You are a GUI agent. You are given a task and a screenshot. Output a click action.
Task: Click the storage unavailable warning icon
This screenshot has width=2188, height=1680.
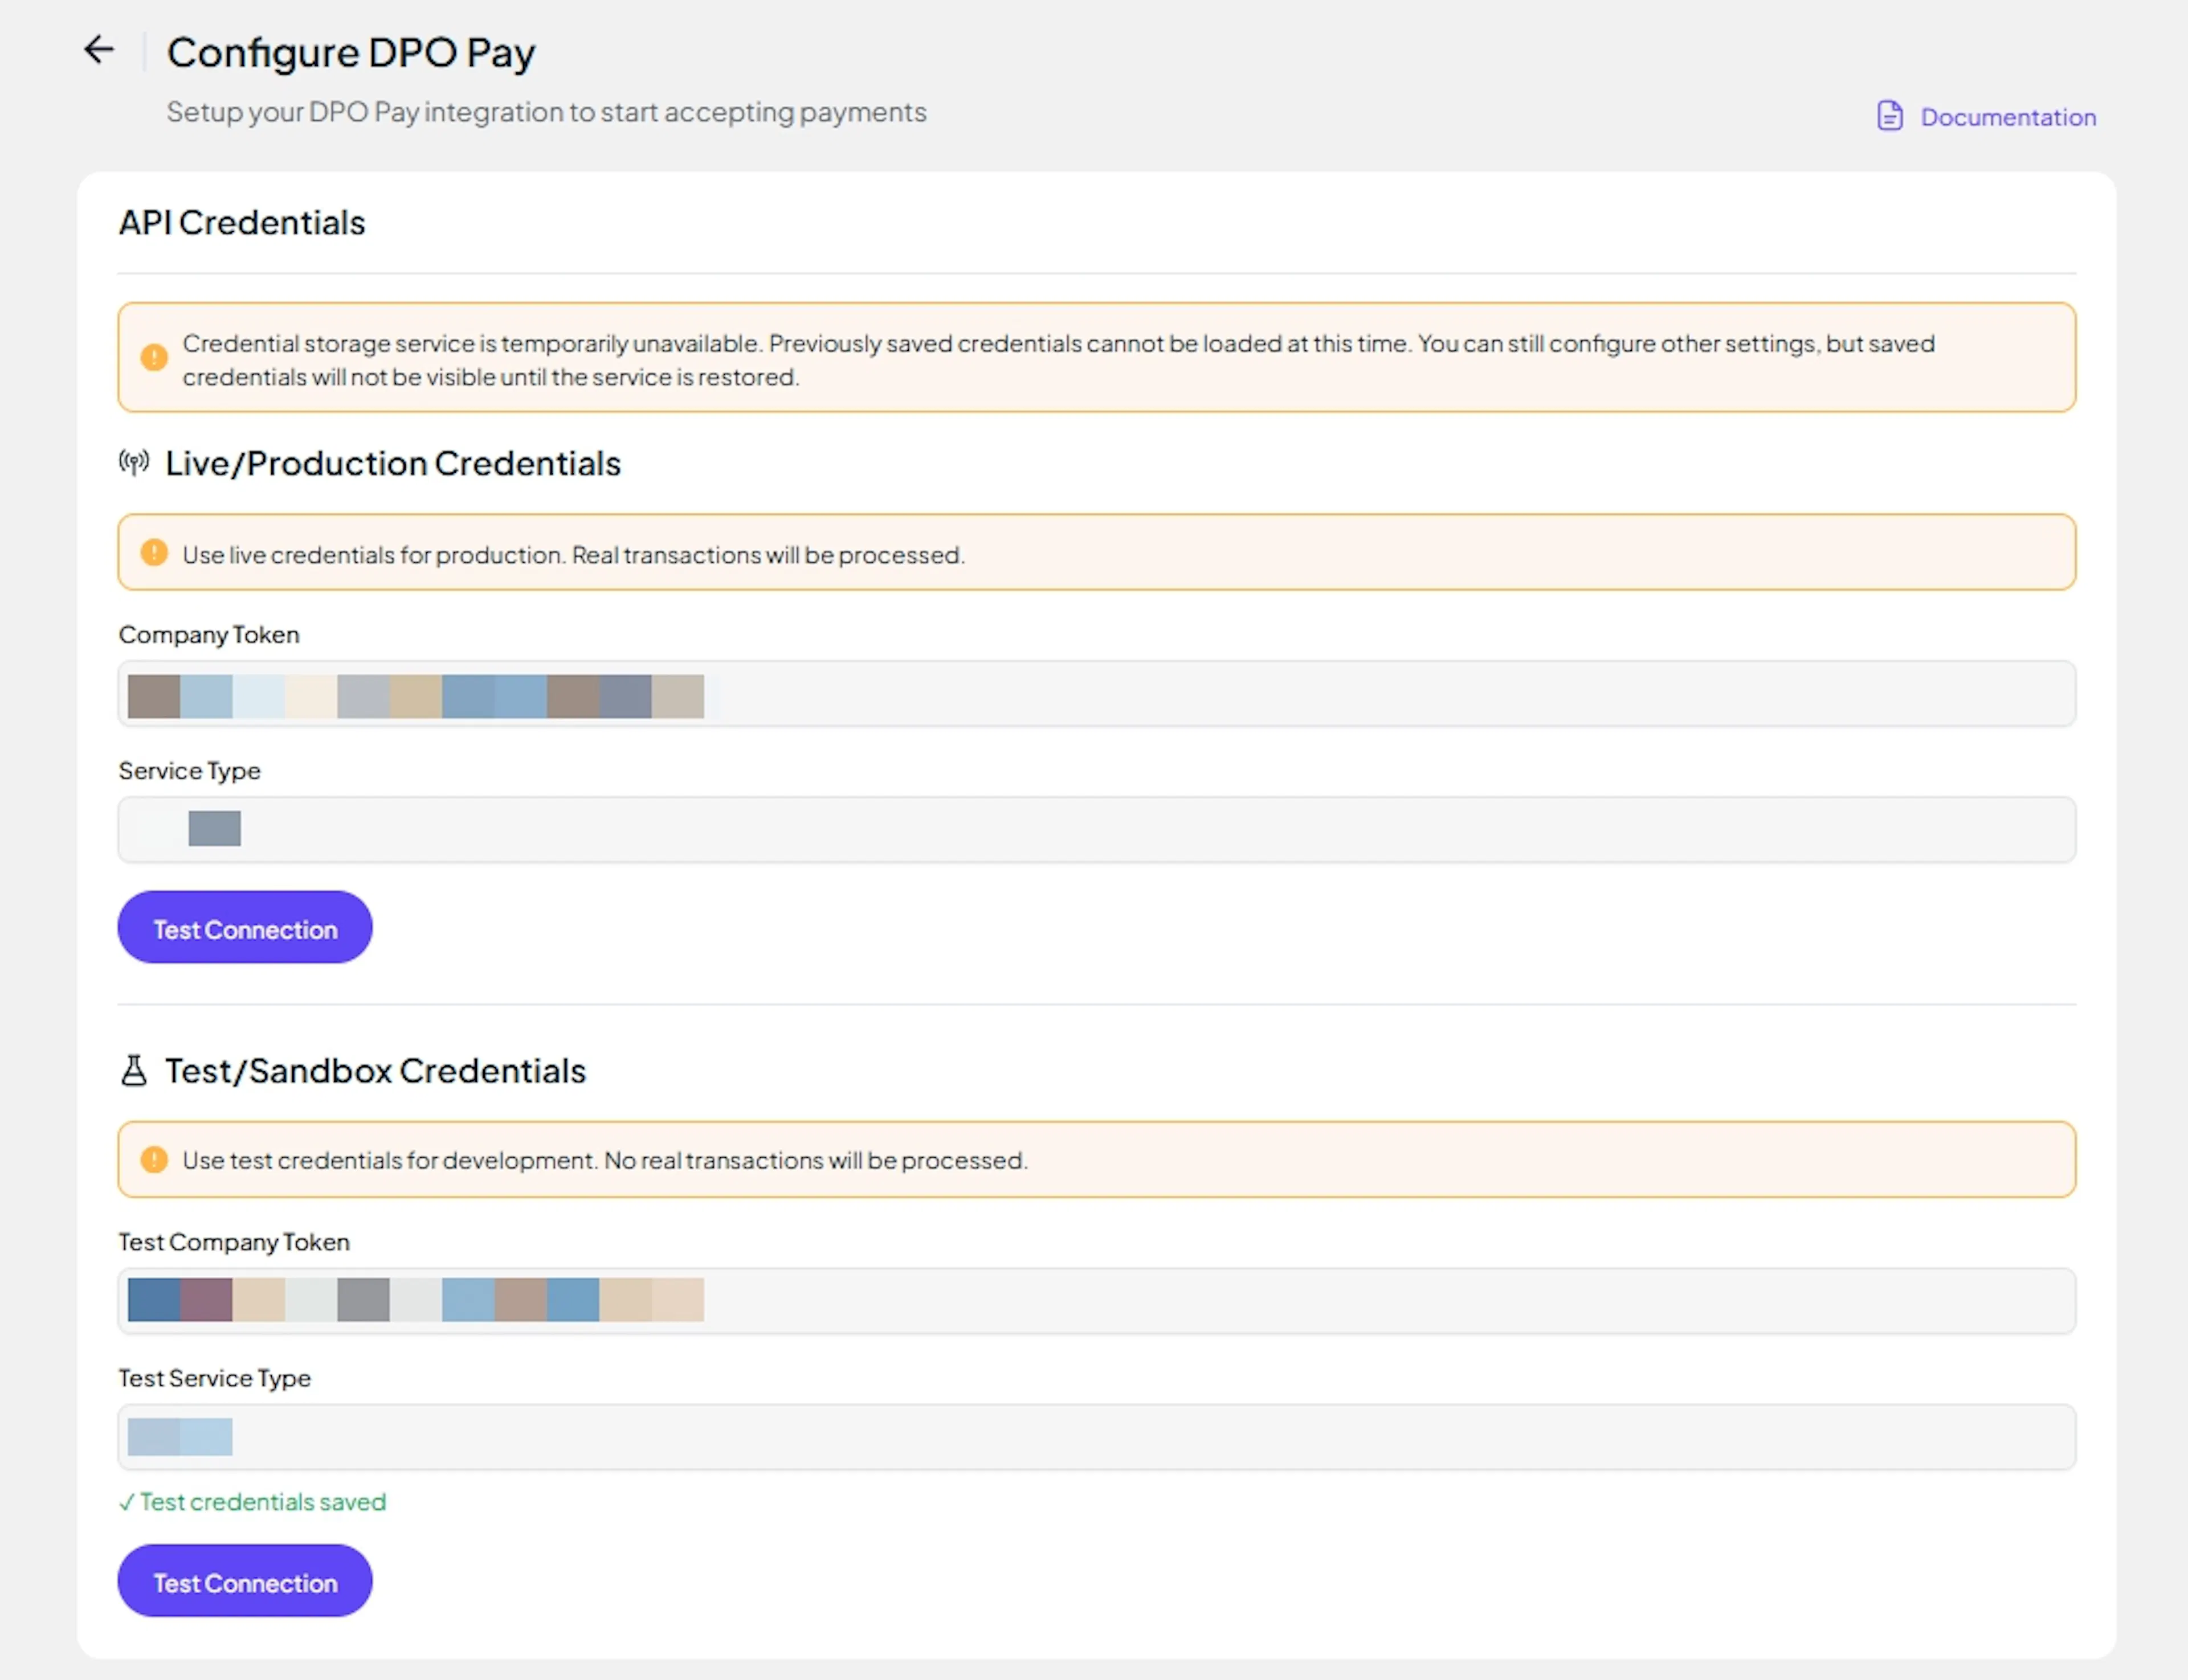(154, 357)
